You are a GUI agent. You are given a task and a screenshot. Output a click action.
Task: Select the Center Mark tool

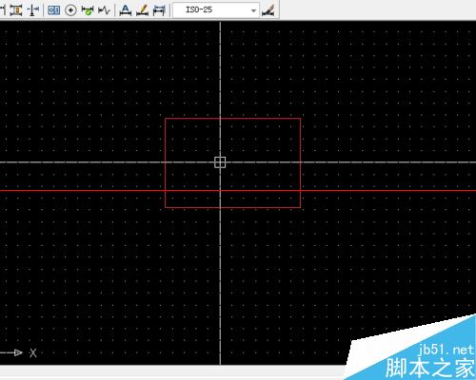point(70,10)
